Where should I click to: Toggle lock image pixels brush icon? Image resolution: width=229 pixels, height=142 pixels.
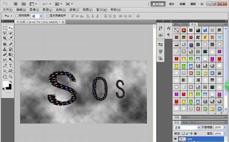pos(187,133)
